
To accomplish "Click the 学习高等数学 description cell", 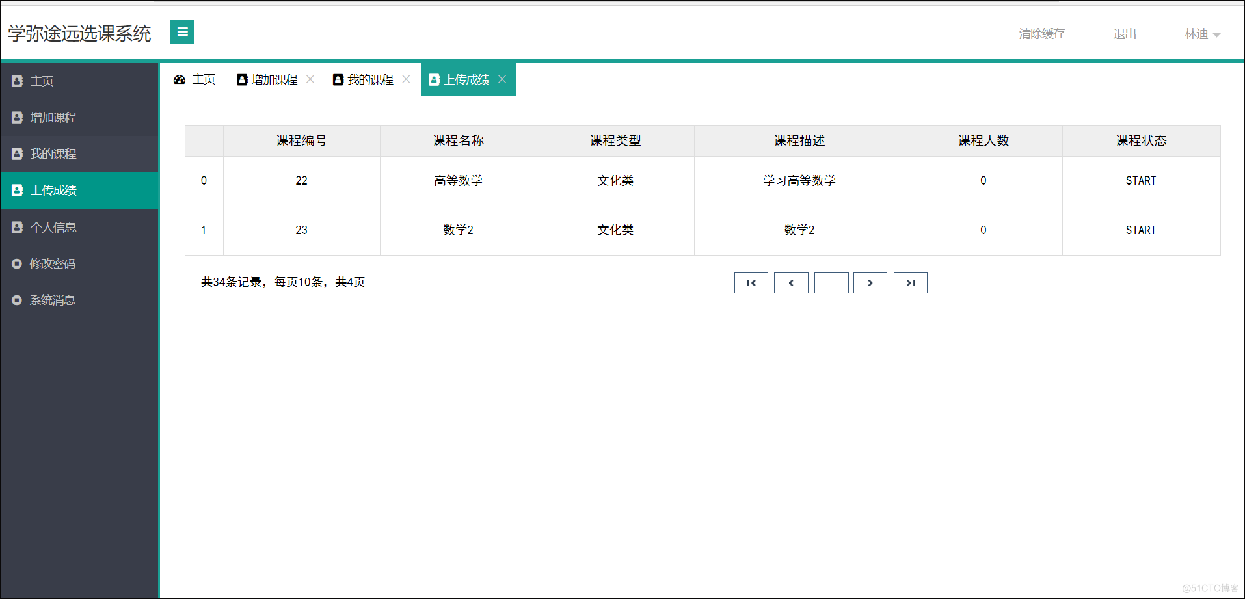I will (x=799, y=181).
